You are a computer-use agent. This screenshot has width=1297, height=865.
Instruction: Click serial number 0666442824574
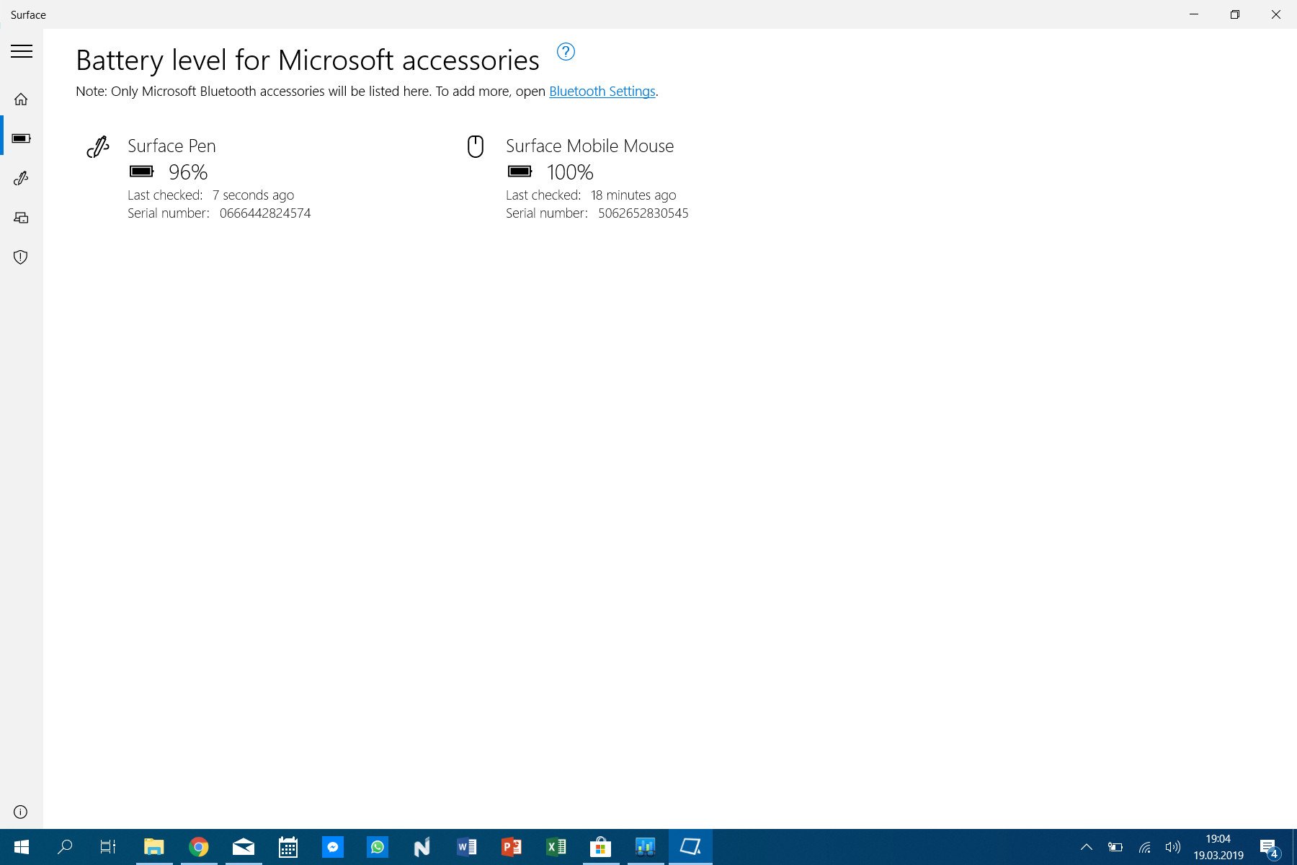click(x=265, y=213)
